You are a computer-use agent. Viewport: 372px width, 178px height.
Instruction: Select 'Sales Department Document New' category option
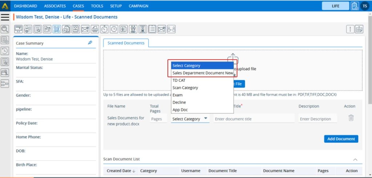pos(202,73)
